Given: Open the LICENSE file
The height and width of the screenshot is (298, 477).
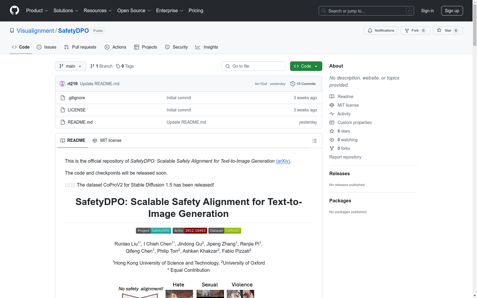Looking at the screenshot, I should [x=77, y=110].
